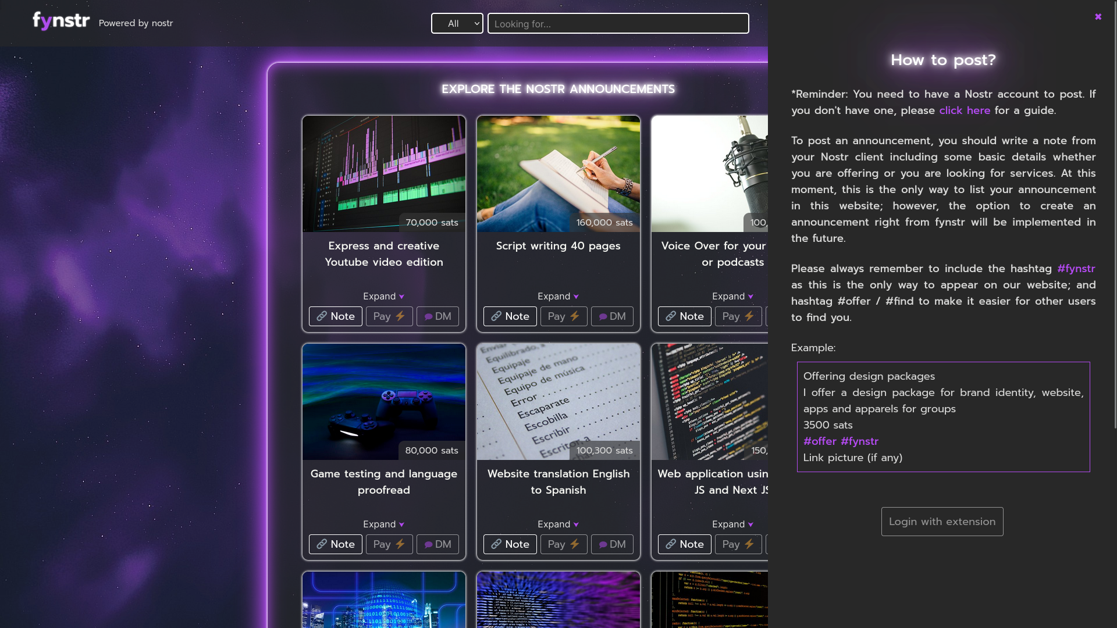This screenshot has width=1117, height=628.
Task: Click the fynstr logo
Action: [61, 22]
